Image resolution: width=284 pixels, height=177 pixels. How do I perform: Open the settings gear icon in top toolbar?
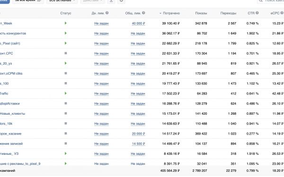121,1
